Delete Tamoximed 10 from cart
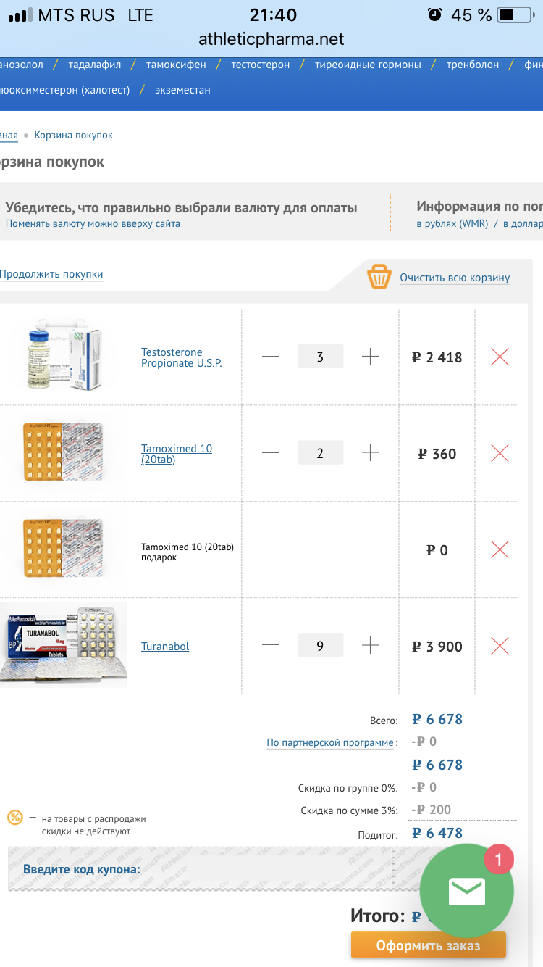The image size is (543, 967). pos(500,454)
